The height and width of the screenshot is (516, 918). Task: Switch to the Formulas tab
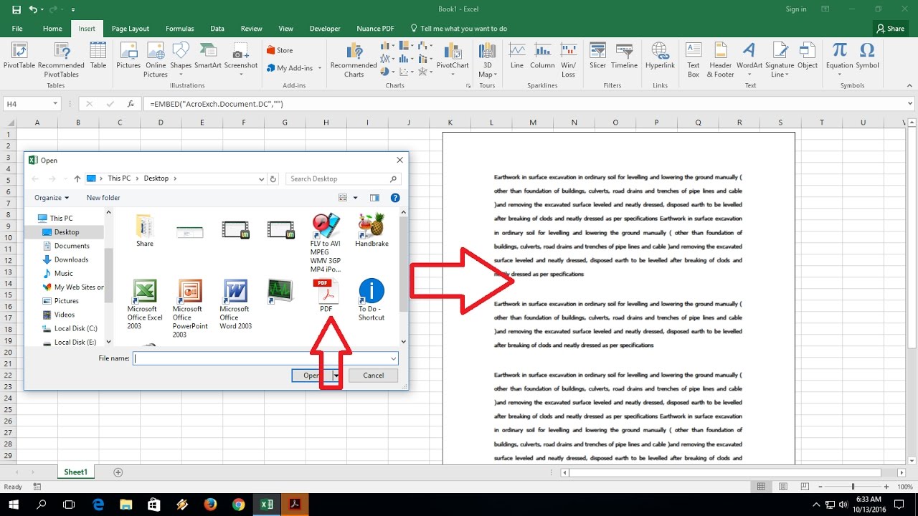(x=180, y=29)
